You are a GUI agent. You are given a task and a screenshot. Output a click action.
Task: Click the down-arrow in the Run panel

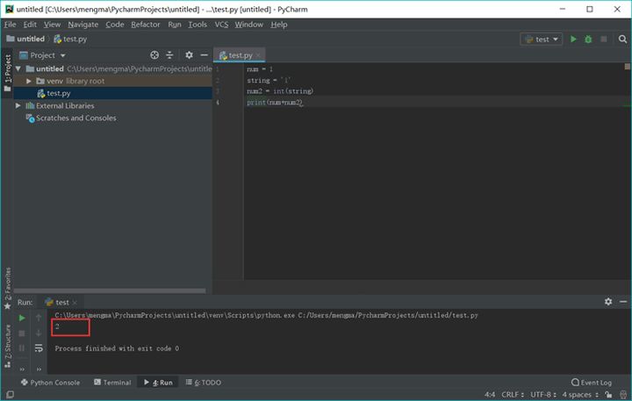coord(39,333)
